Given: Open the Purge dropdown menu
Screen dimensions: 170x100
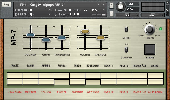Looking at the screenshot, I should pyautogui.click(x=104, y=10).
